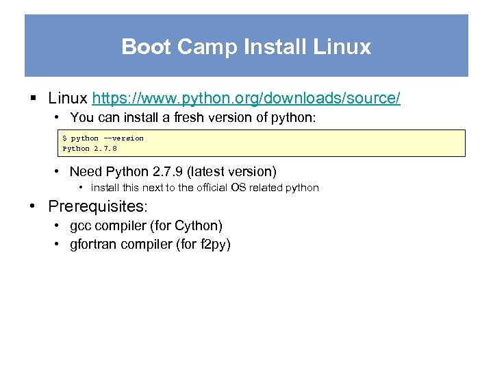The image size is (493, 370).
Task: Click the small bullet before install this next
Action: 81,188
